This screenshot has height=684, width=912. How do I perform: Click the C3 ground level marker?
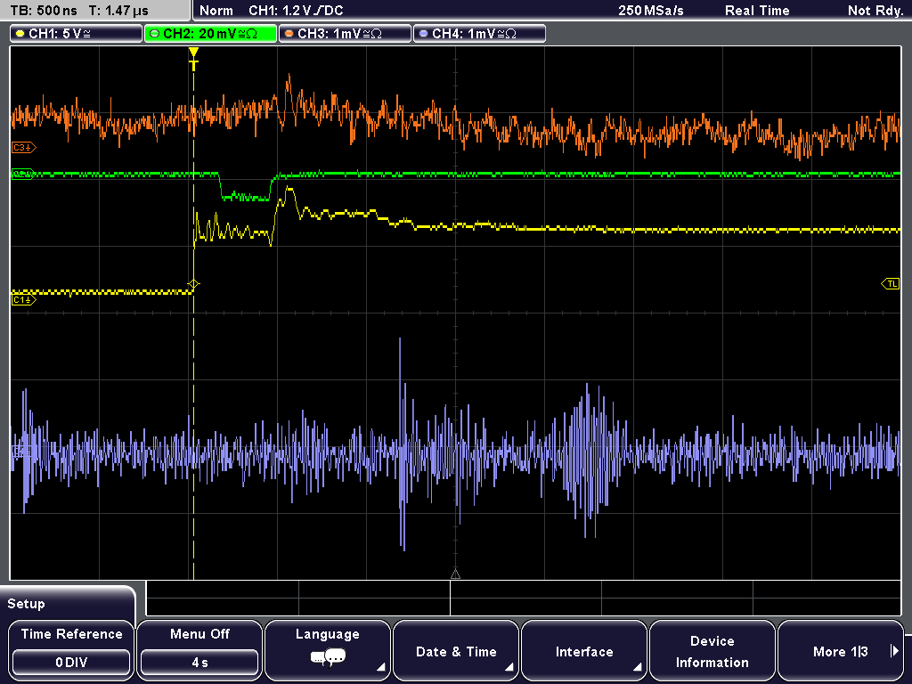[24, 148]
